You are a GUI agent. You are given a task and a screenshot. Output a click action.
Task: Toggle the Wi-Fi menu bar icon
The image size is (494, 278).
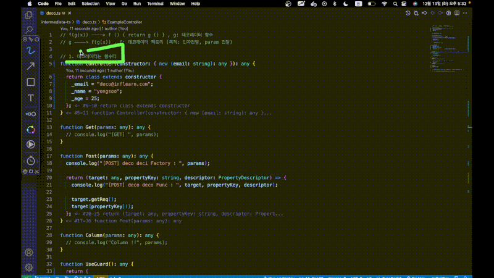pos(384,4)
